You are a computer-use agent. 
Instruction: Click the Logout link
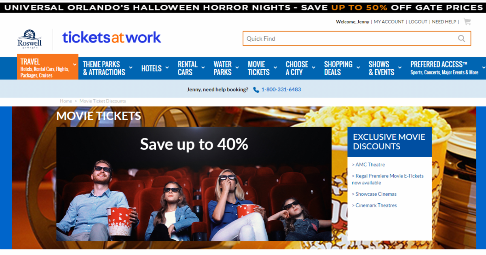[418, 22]
